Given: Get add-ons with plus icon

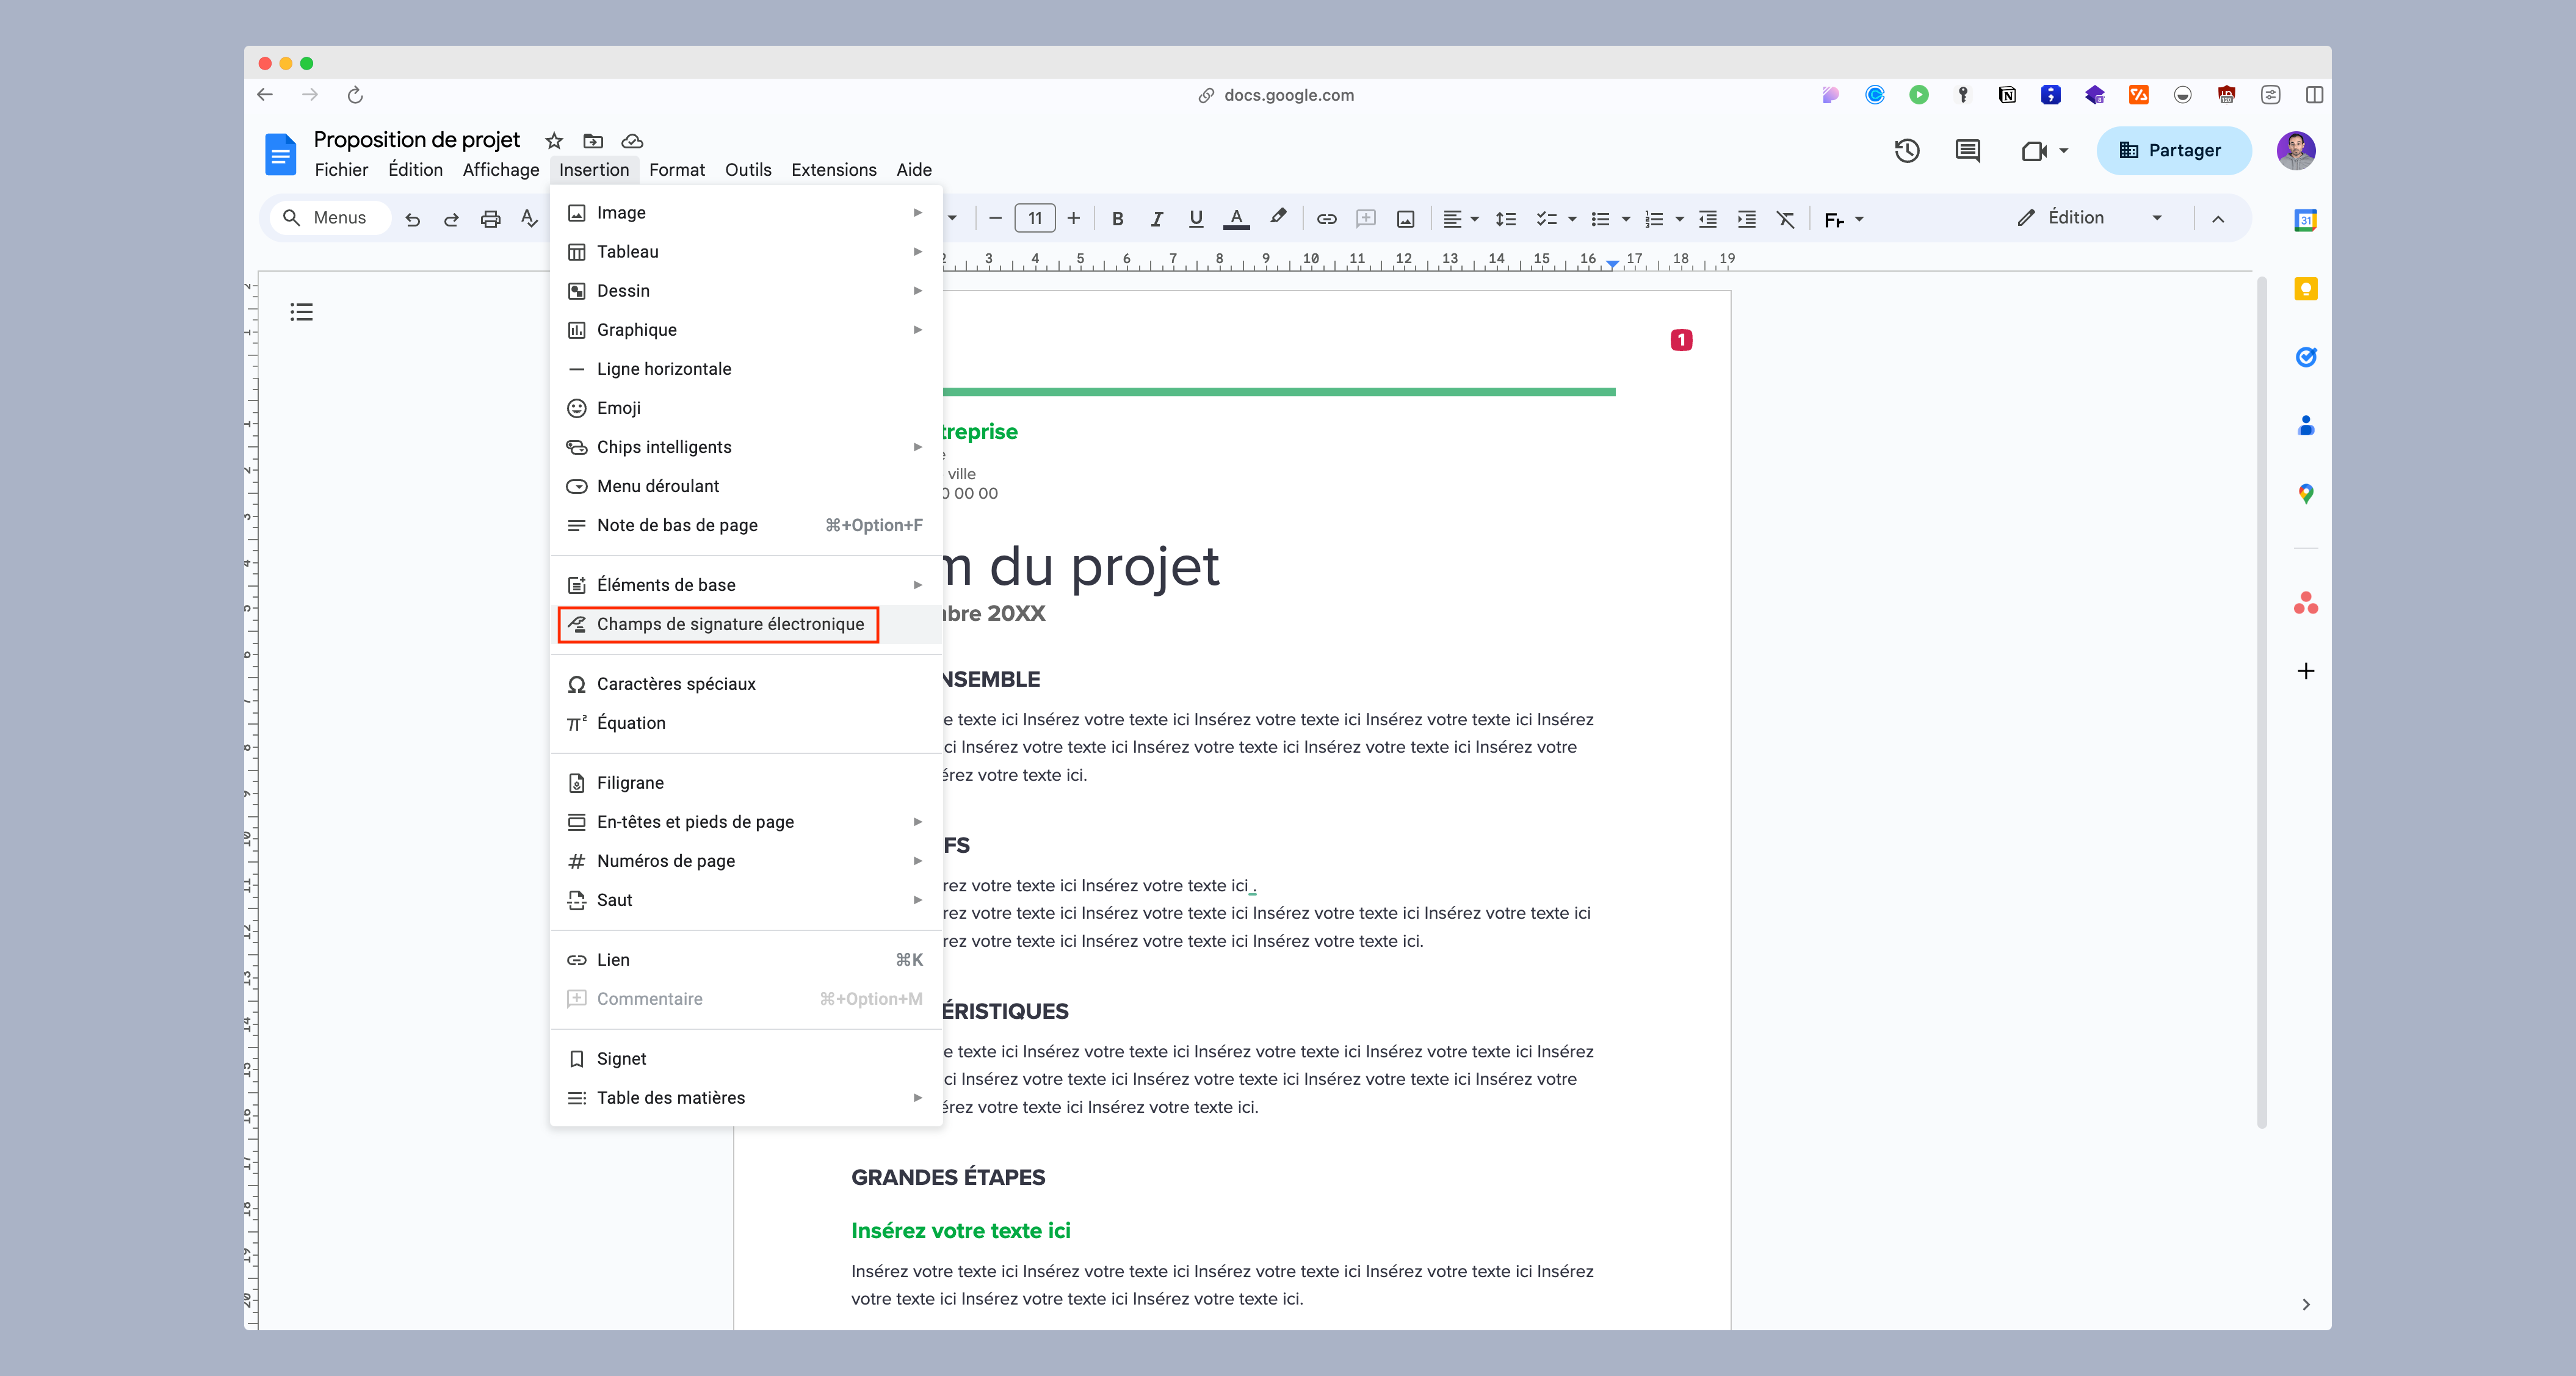Looking at the screenshot, I should click(2305, 671).
